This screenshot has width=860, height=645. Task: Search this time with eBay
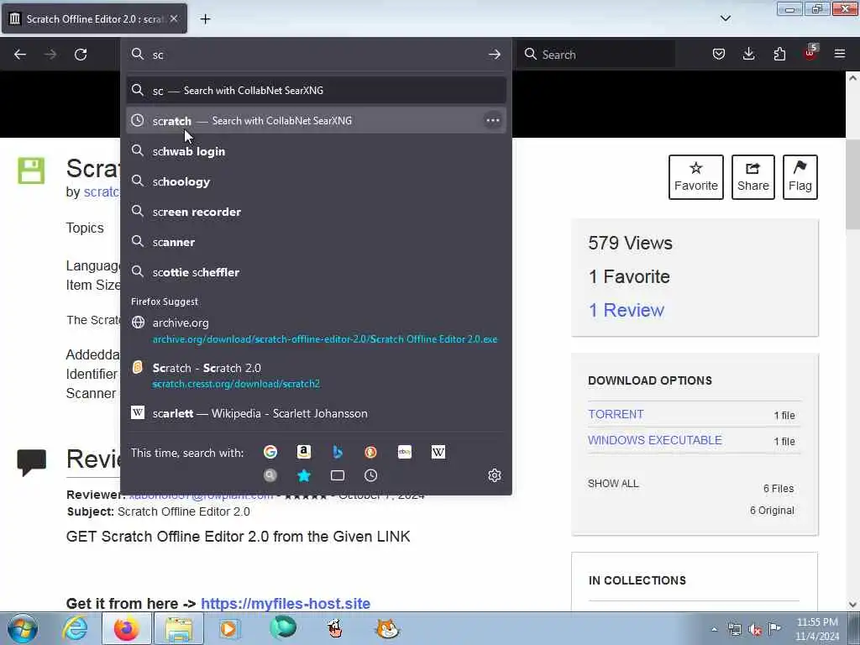(x=405, y=452)
